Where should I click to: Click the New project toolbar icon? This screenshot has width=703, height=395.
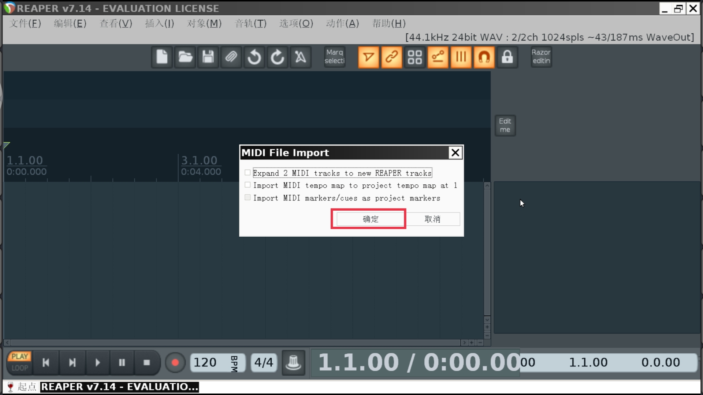click(162, 57)
